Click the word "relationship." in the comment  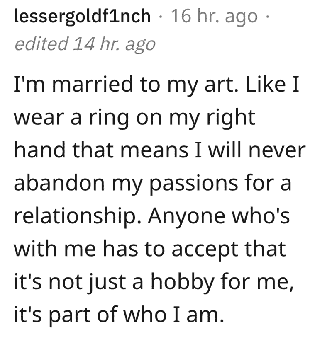tap(77, 218)
